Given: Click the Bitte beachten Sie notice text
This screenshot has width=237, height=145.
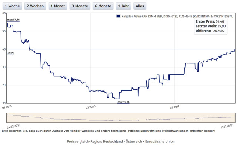Looking at the screenshot, I should tap(109, 131).
